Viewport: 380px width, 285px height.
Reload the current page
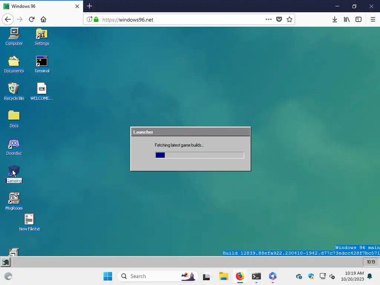(x=32, y=19)
